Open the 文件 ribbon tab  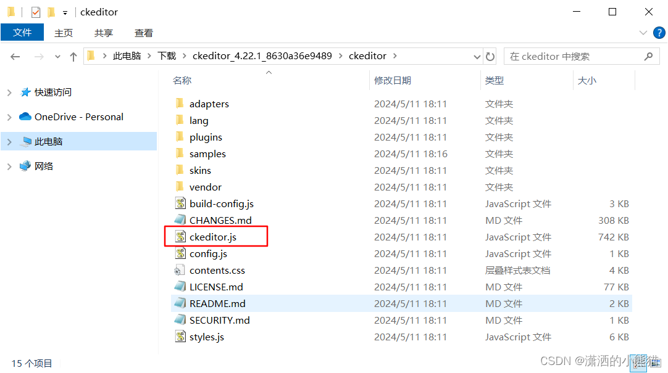click(22, 33)
